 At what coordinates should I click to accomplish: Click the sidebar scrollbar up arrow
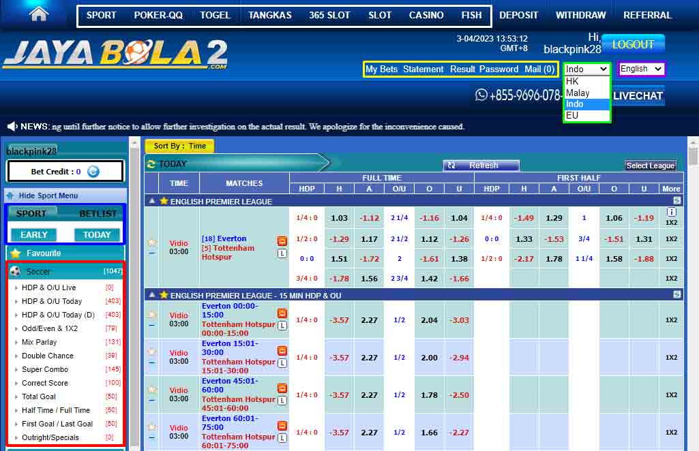click(x=134, y=143)
